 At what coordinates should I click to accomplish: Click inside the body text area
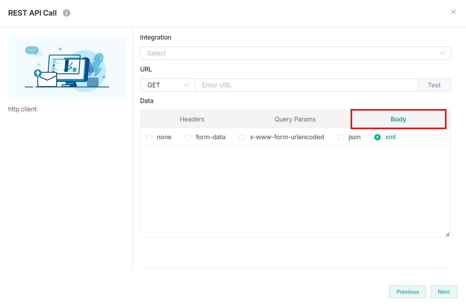(295, 191)
